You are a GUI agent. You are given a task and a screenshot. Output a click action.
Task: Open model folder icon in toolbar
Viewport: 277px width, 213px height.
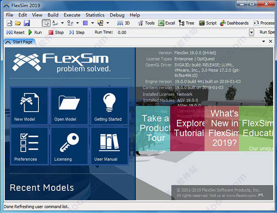18,23
